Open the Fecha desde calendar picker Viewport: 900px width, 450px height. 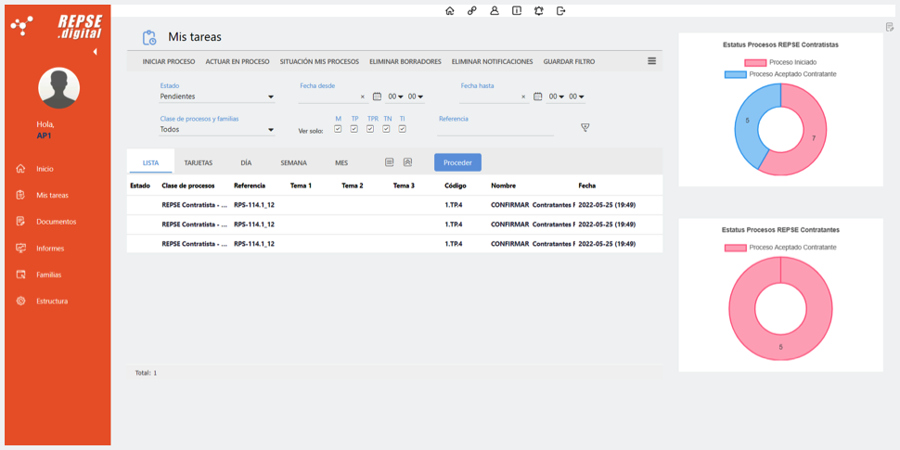(x=377, y=96)
